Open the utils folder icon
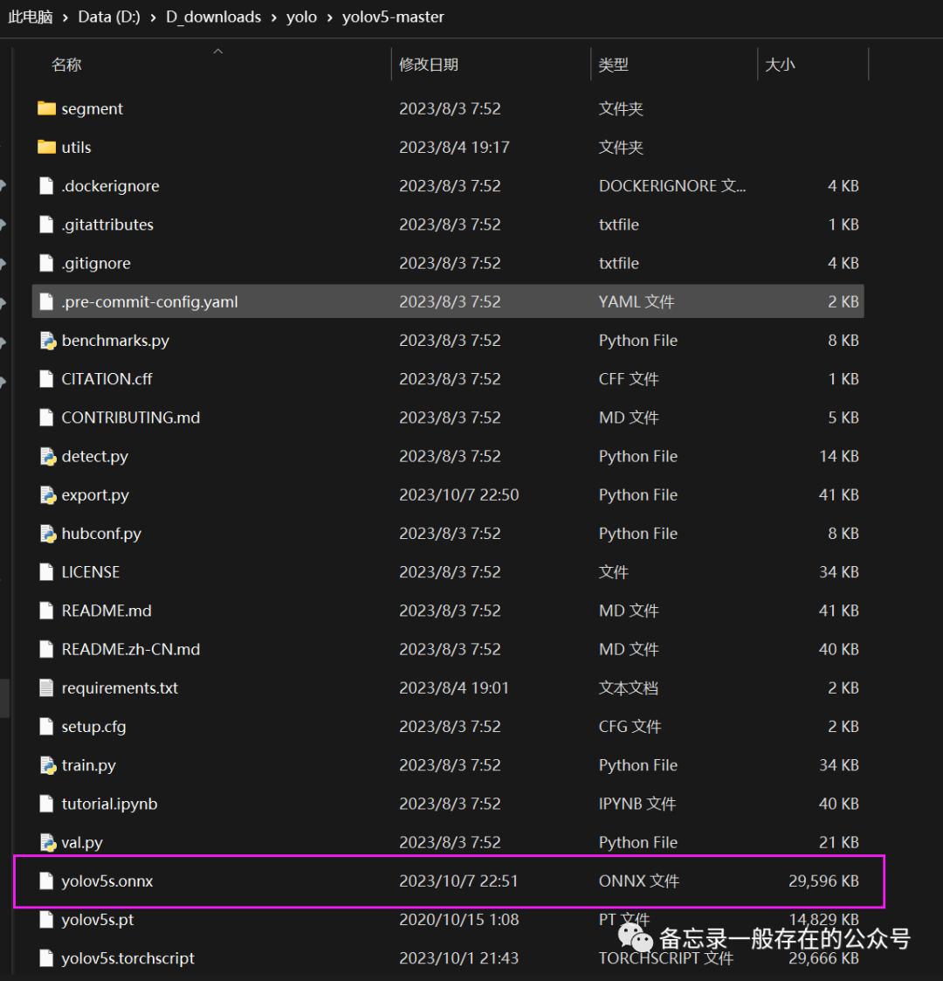Viewport: 943px width, 981px height. point(46,147)
